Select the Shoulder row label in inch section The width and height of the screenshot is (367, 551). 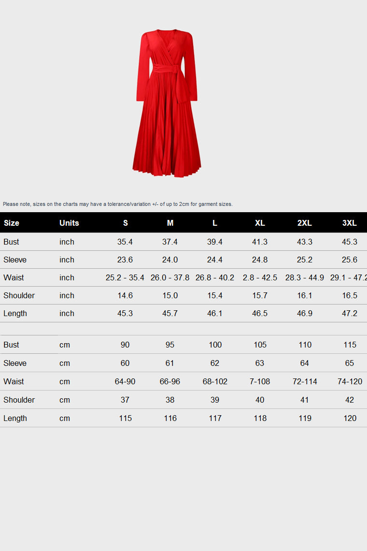click(19, 295)
